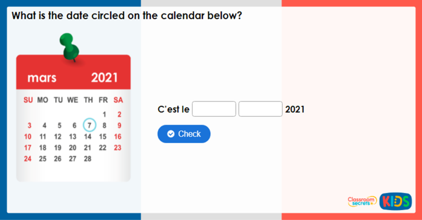This screenshot has width=422, height=220.
Task: Click the 'mars' month header
Action: [42, 78]
